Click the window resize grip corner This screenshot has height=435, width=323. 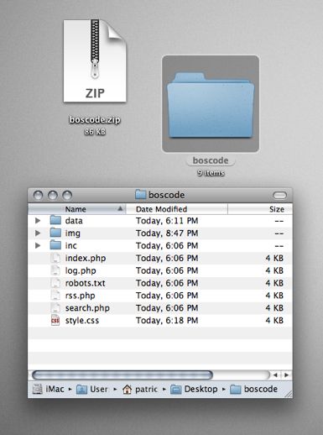coord(289,393)
